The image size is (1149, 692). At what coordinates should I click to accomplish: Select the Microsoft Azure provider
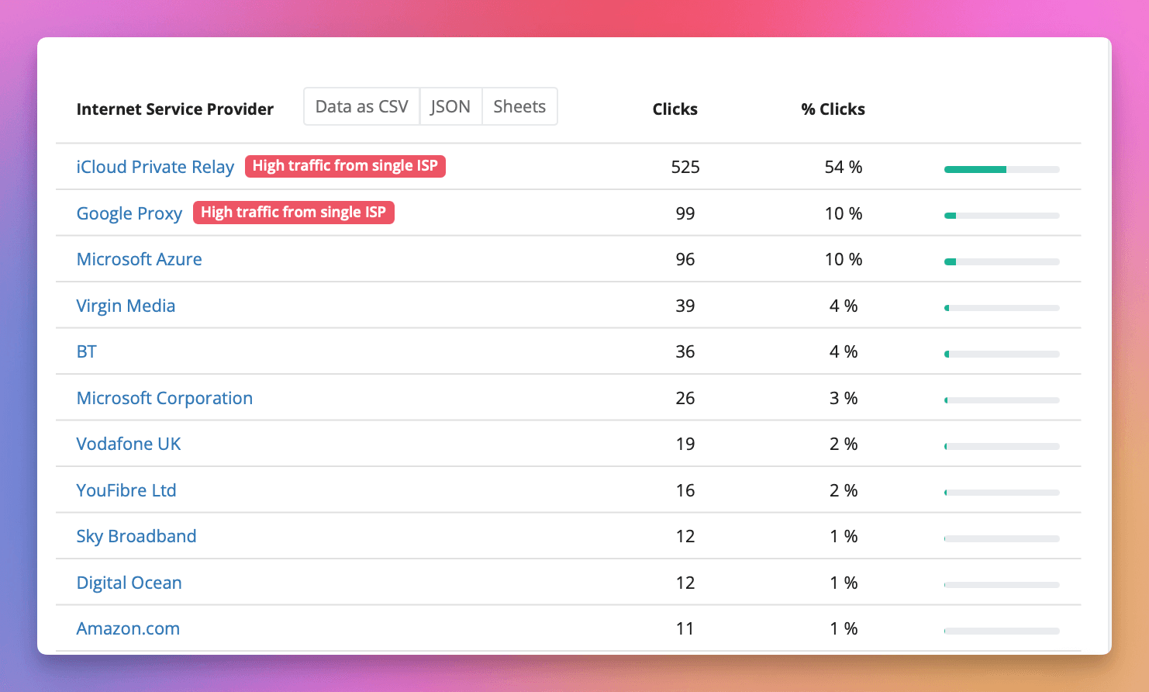point(139,259)
